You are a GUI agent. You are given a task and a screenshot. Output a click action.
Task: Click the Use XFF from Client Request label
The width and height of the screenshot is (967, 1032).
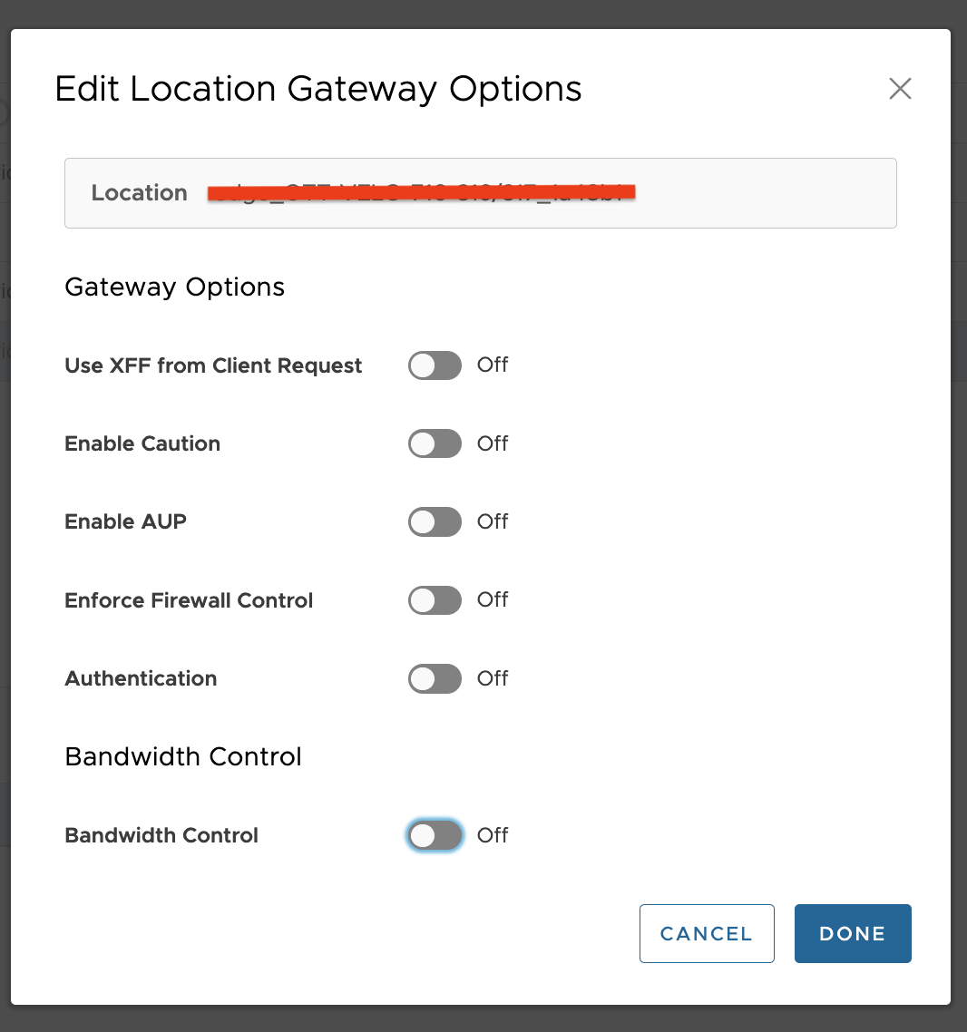(x=213, y=365)
